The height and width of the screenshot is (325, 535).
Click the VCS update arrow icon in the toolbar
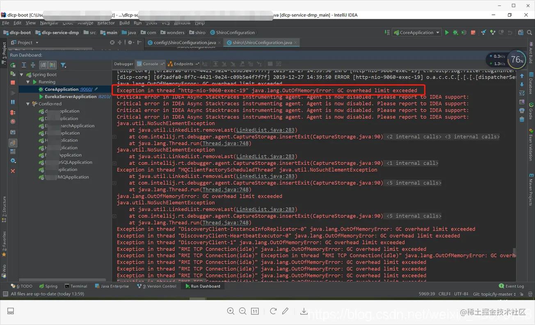click(x=483, y=32)
